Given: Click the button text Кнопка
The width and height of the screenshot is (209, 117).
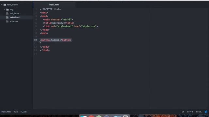Looking at the screenshot, I should pyautogui.click(x=55, y=40).
